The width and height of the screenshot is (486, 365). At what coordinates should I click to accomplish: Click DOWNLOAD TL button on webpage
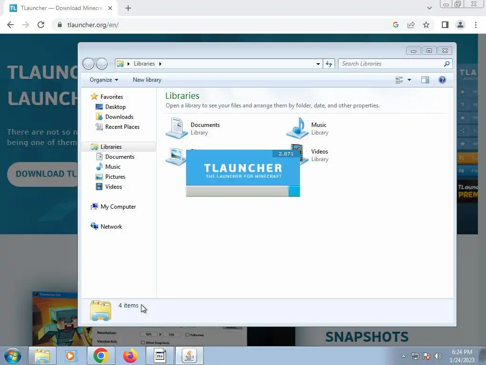[x=42, y=174]
